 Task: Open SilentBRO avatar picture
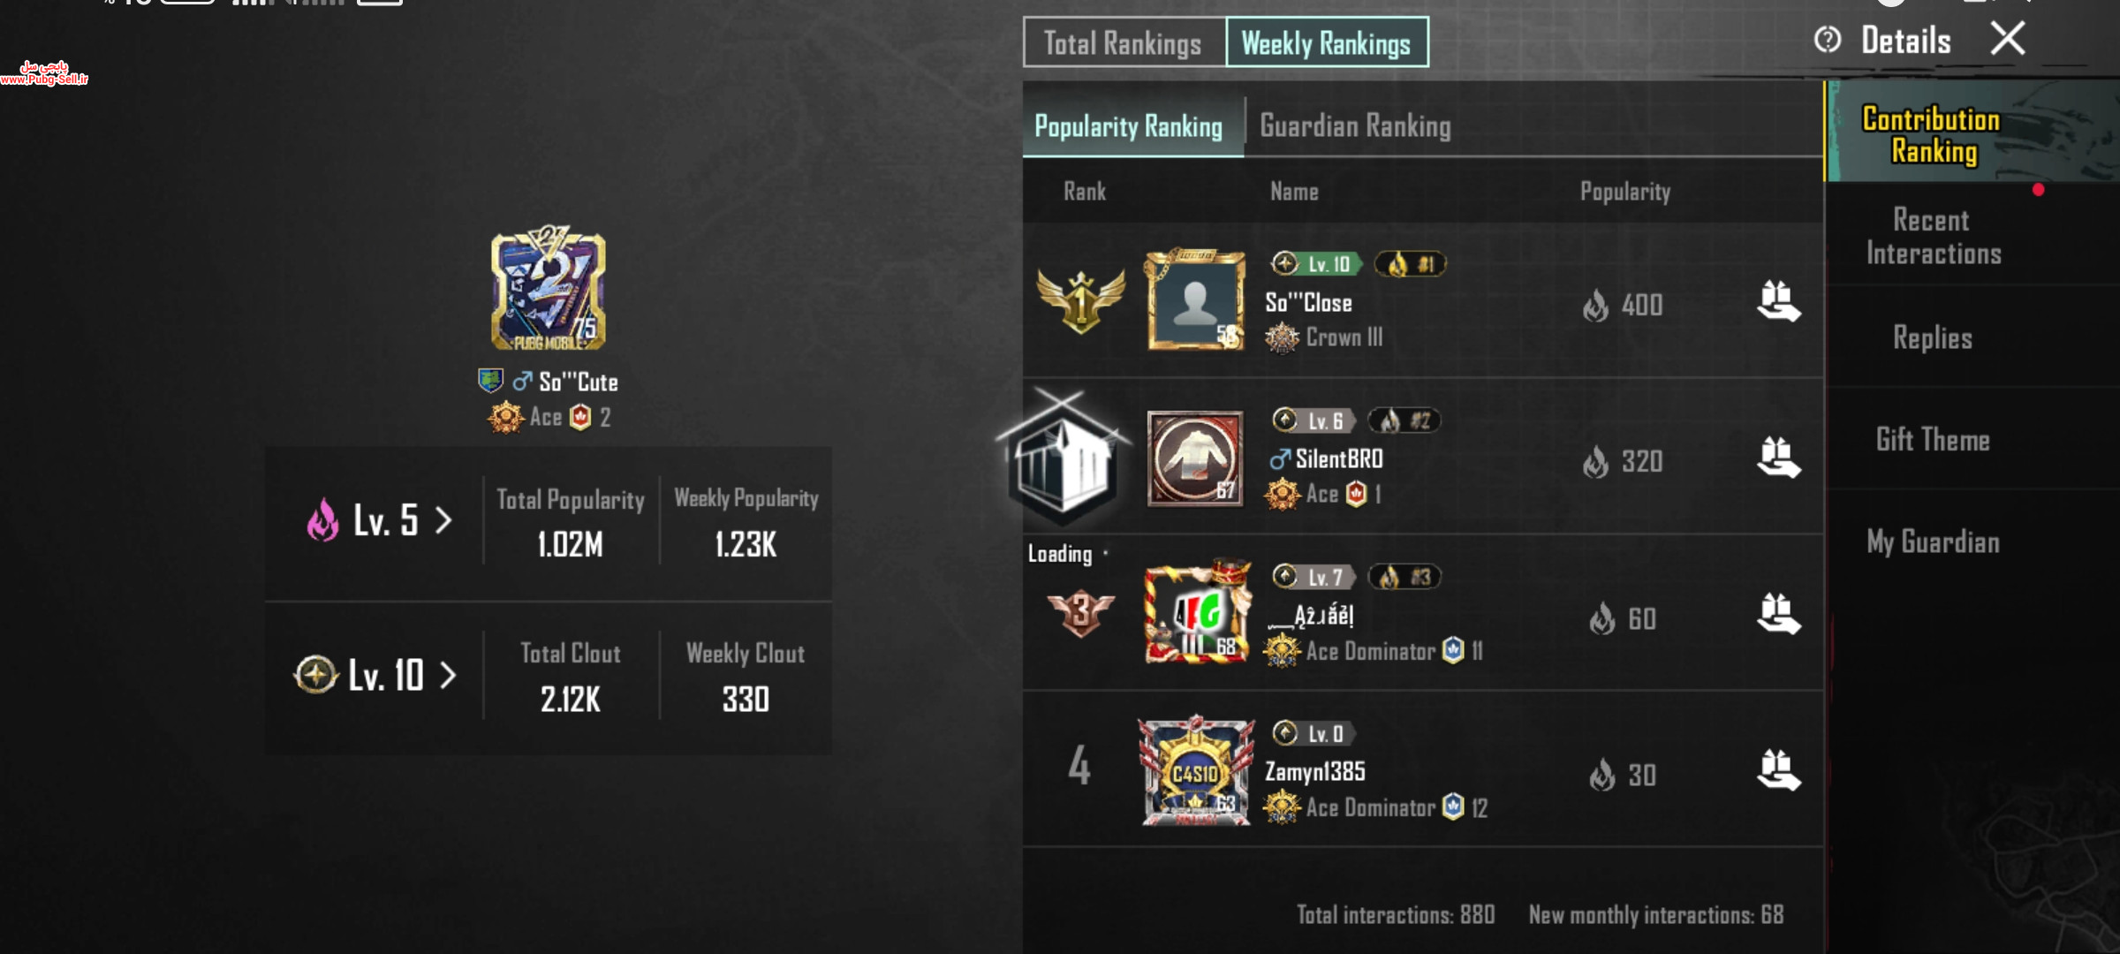(x=1195, y=458)
